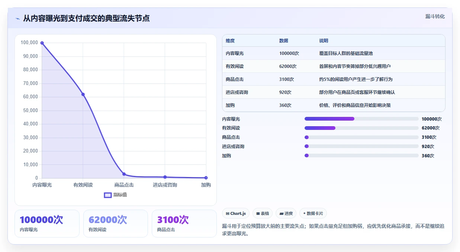Click the footer note about 漏斗用于定位预算
The width and height of the screenshot is (460, 252).
pyautogui.click(x=333, y=230)
